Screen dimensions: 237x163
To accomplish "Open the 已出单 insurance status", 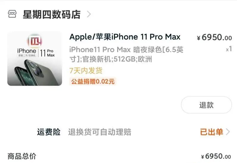I will tap(211, 132).
